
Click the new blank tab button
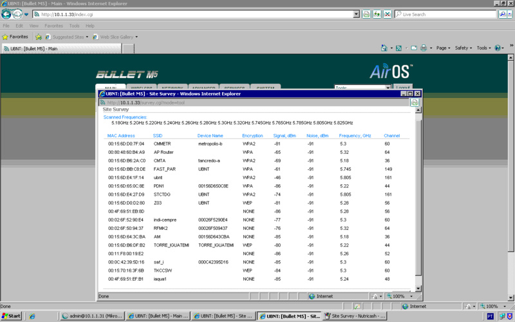[128, 49]
